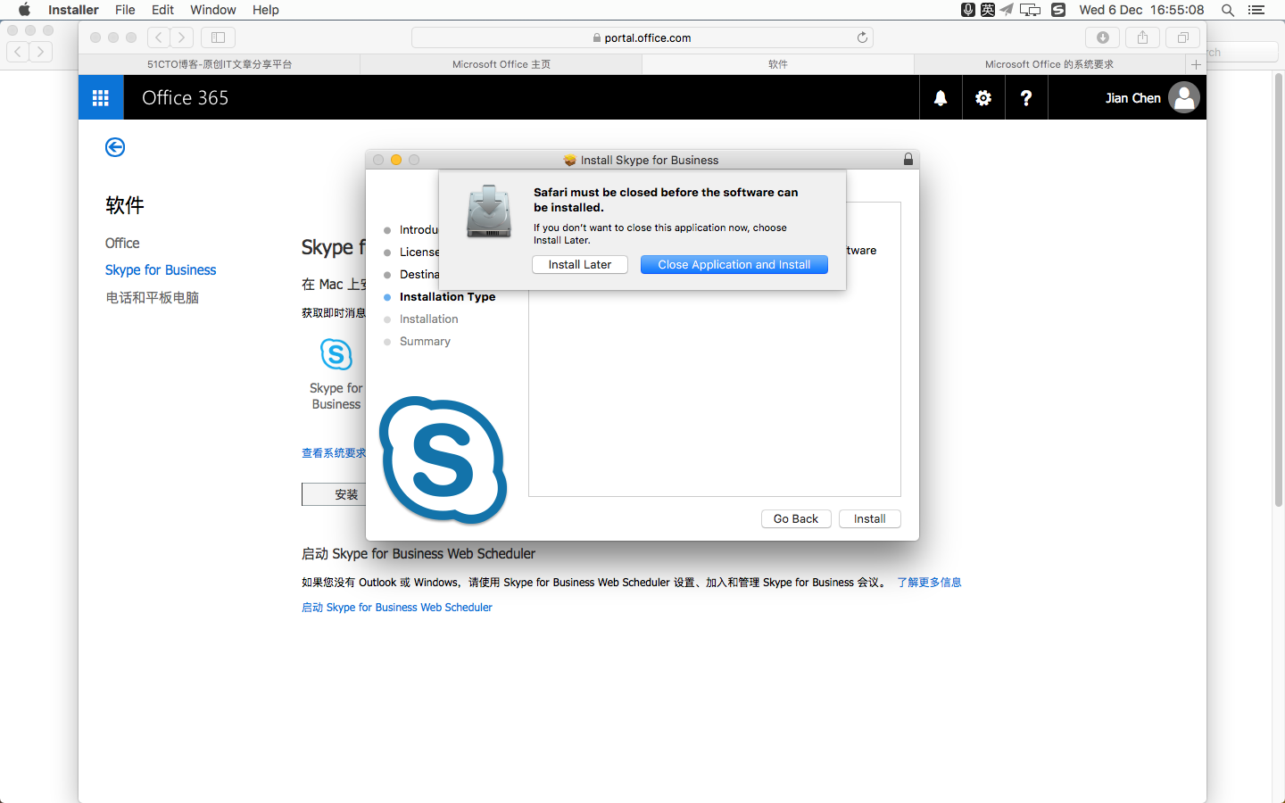The height and width of the screenshot is (803, 1285).
Task: Click the microphone status icon in the menu bar
Action: (x=967, y=10)
